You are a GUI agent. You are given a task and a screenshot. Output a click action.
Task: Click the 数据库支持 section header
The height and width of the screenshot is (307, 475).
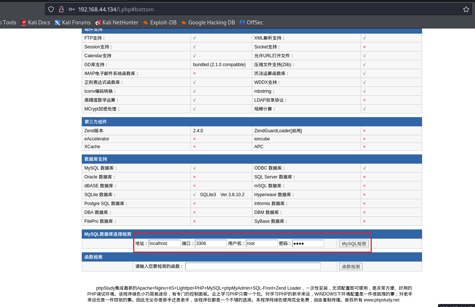tap(96, 159)
